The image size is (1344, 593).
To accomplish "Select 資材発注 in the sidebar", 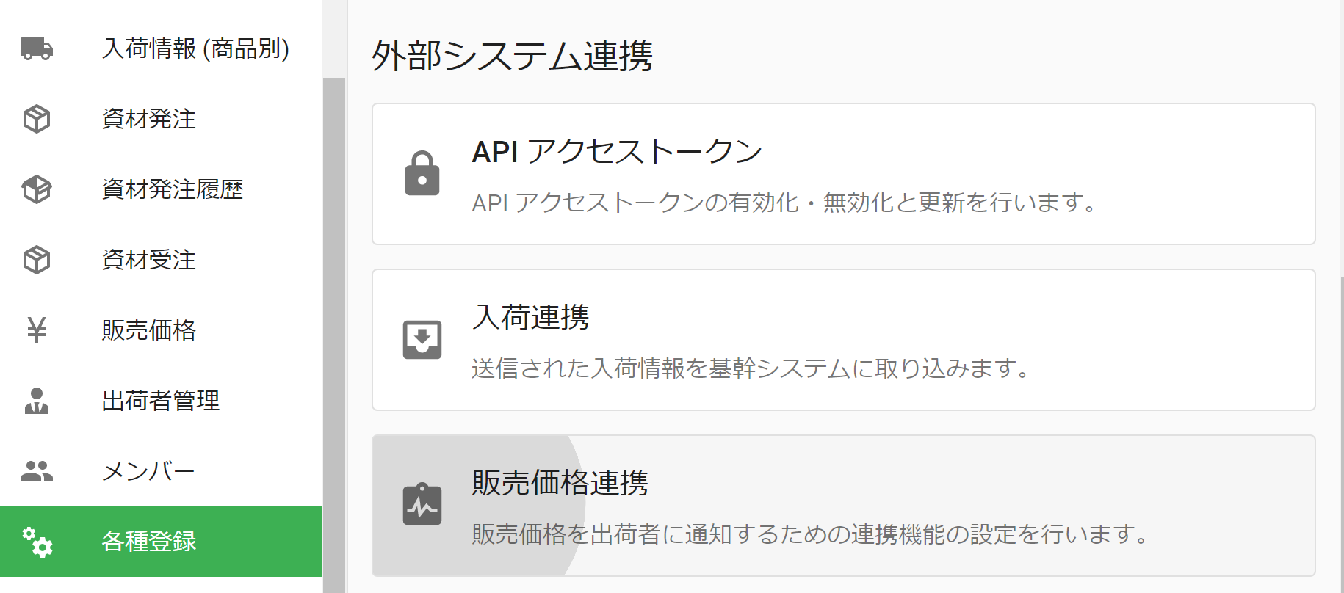I will (148, 119).
